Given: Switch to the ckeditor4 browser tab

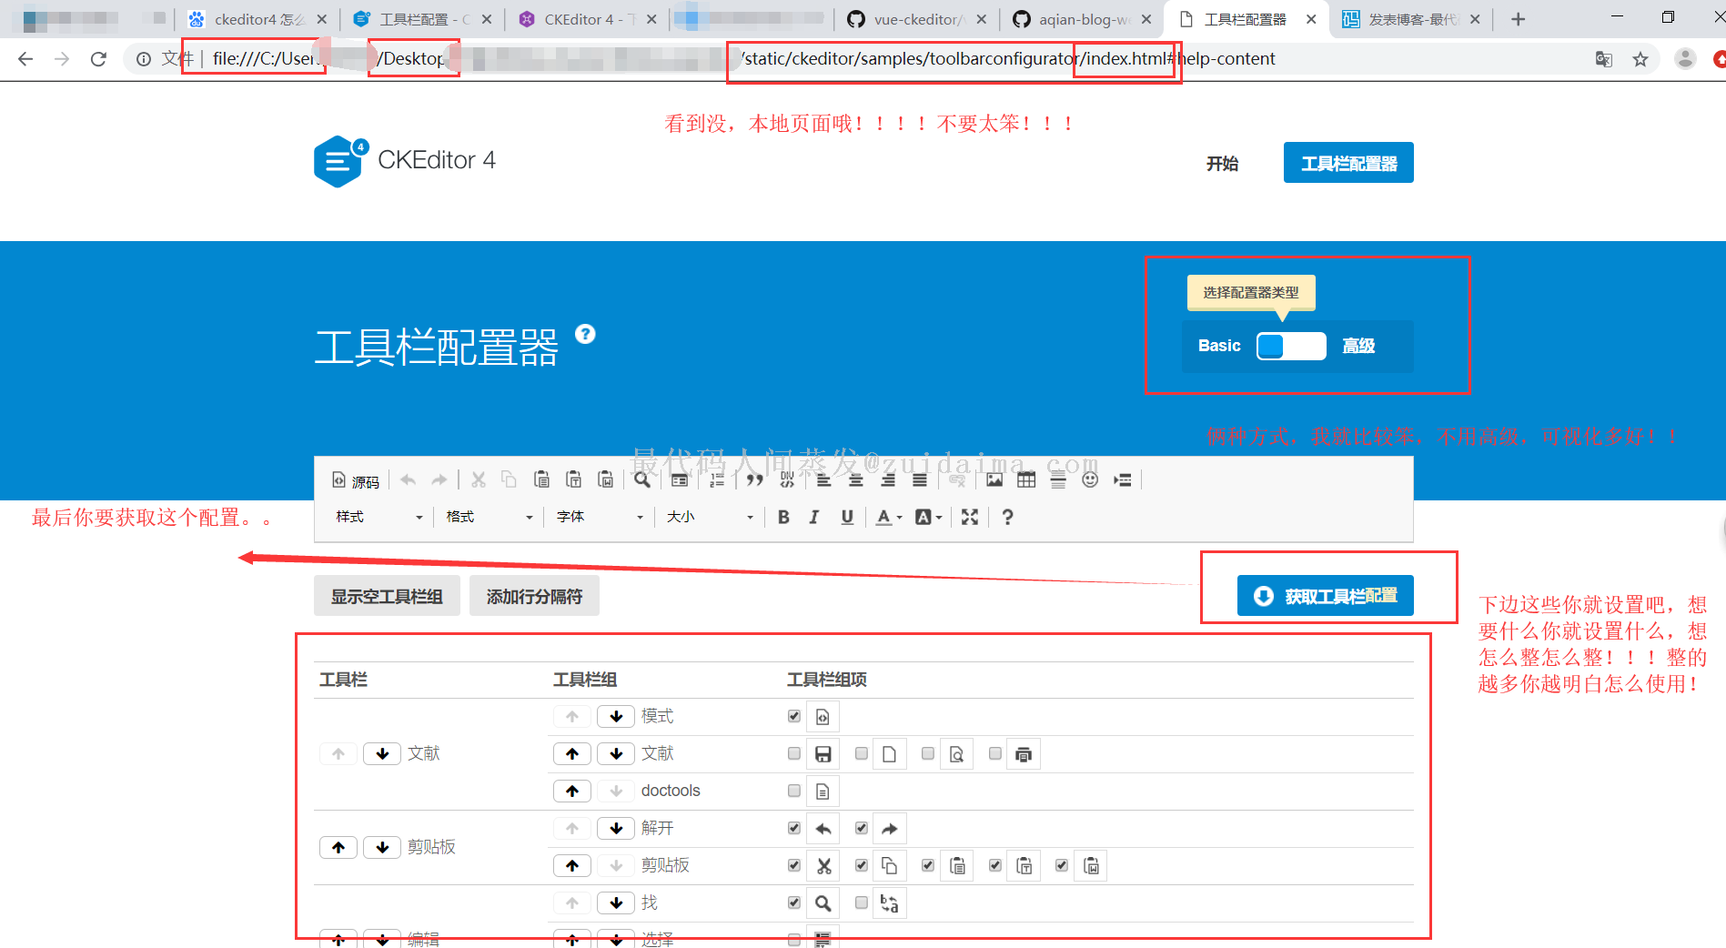Looking at the screenshot, I should (x=257, y=19).
